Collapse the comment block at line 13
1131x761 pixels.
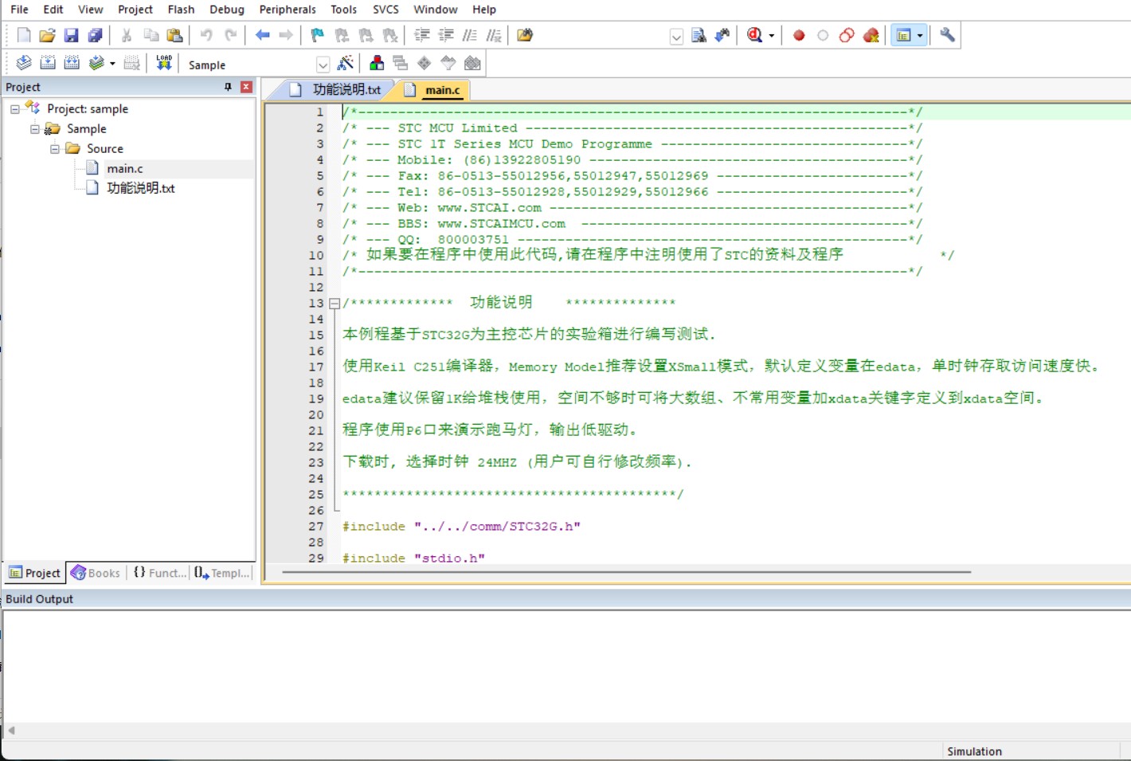click(335, 304)
